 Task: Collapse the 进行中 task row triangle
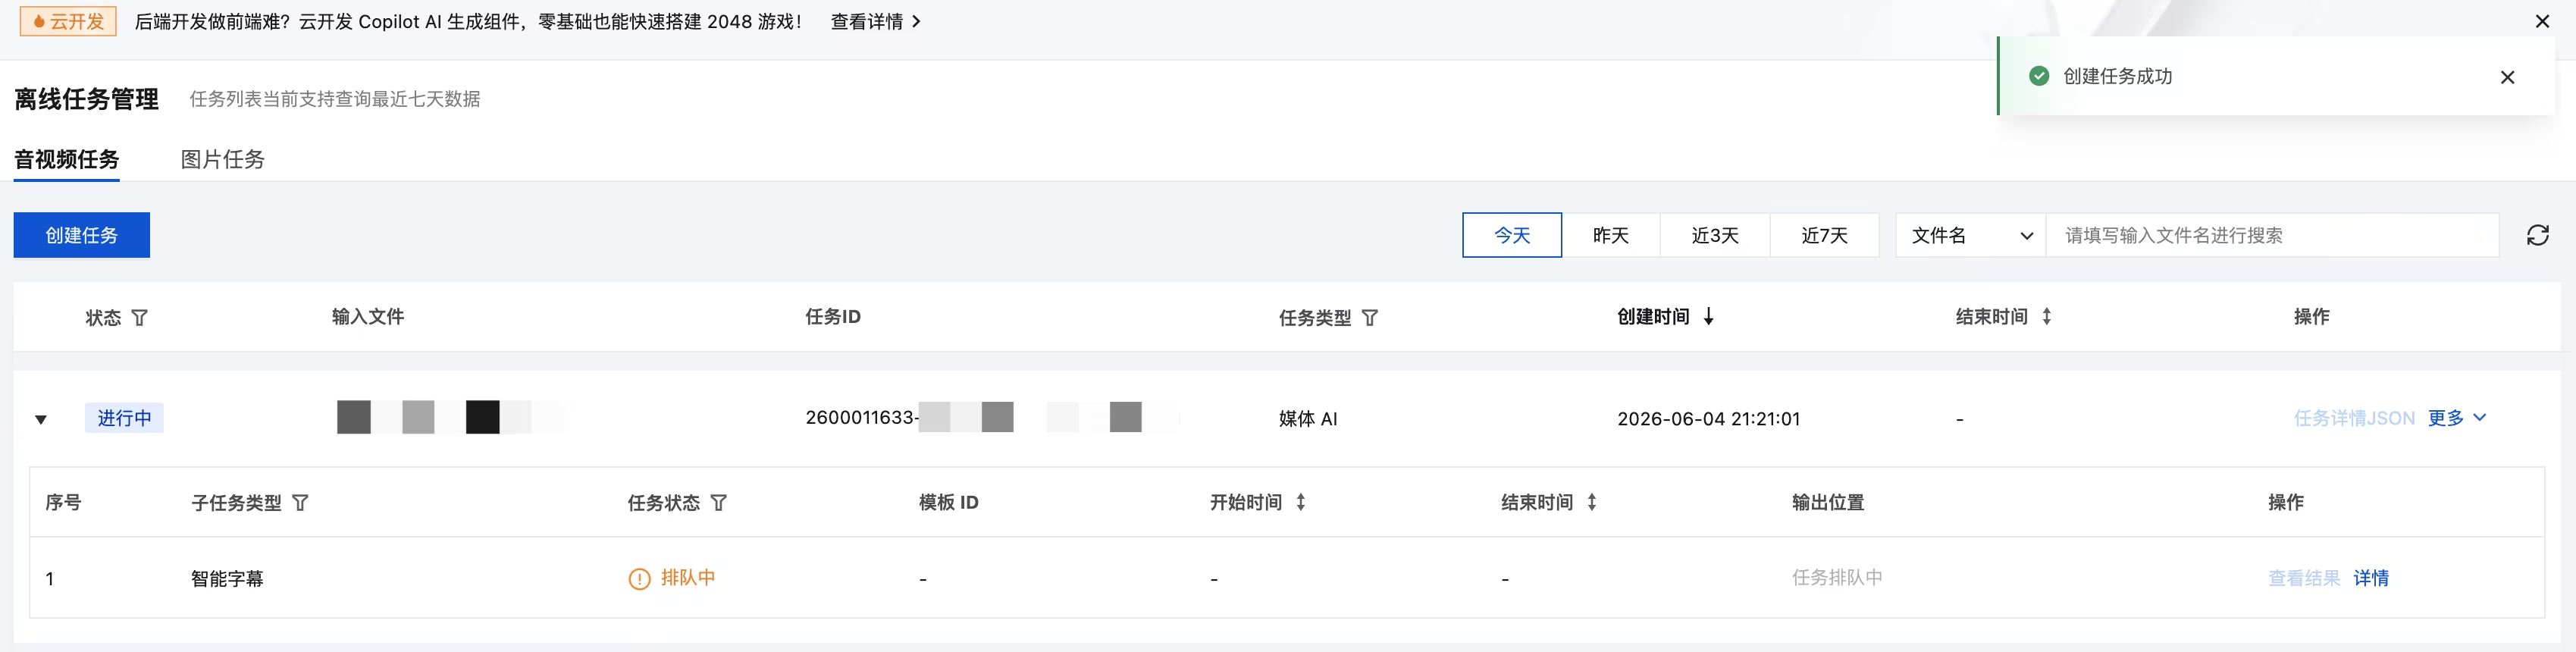(41, 419)
